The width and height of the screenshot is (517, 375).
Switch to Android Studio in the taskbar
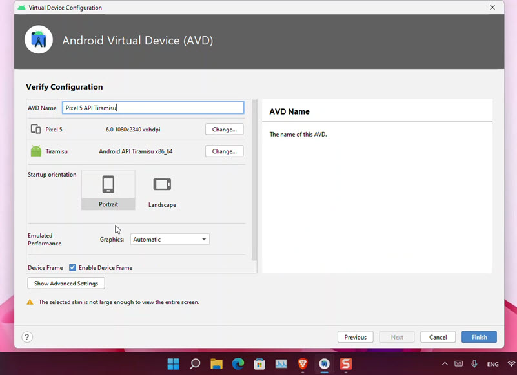coord(325,364)
